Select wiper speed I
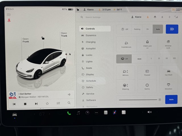Image resolution: width=182 pixels, height=136 pixels. tap(151, 59)
